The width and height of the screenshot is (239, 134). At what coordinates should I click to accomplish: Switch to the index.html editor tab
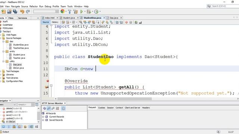(x=50, y=18)
